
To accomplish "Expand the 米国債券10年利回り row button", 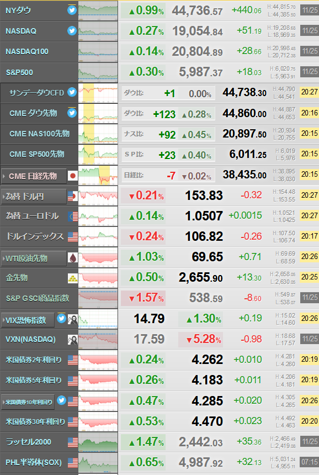I will (x=28, y=402).
